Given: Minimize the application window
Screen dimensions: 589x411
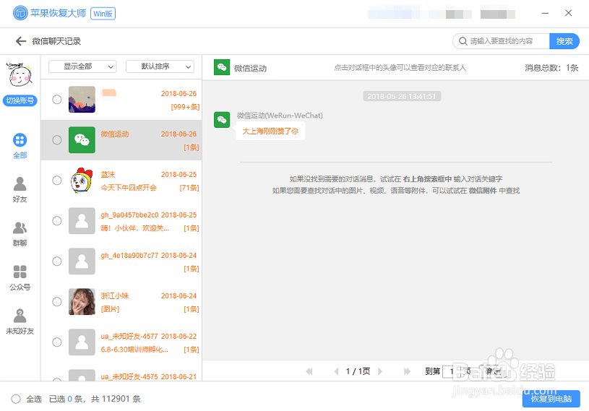Looking at the screenshot, I should click(x=545, y=13).
